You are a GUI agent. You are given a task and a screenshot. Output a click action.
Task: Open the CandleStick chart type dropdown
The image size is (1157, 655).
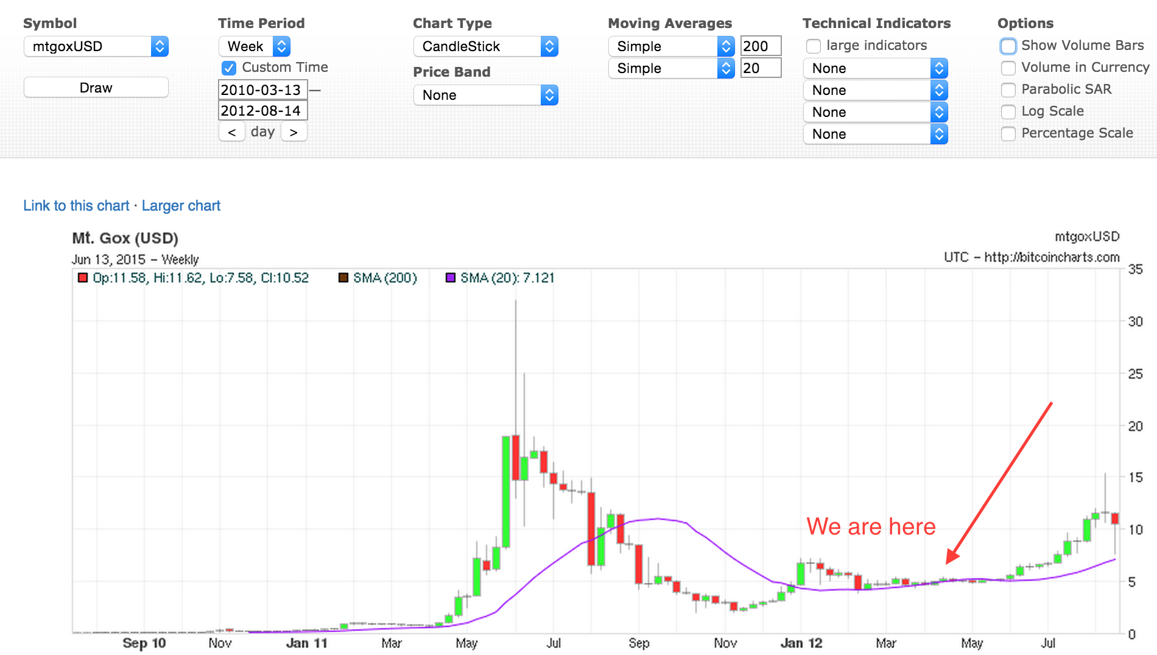coord(486,46)
